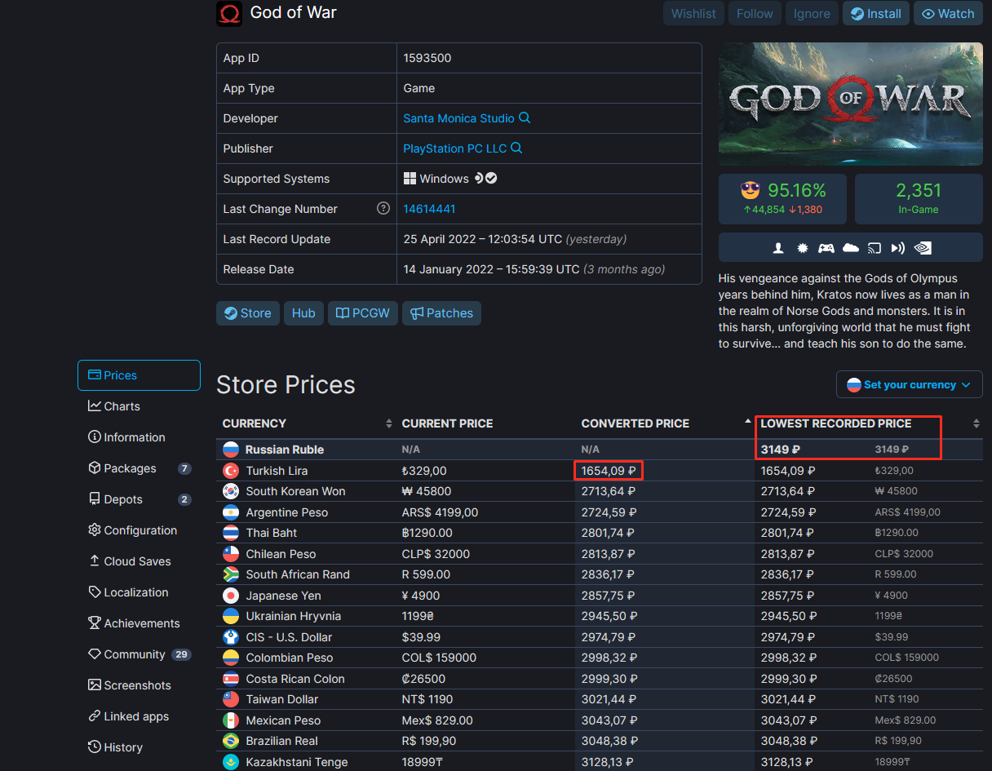
Task: Open change number 14614441 link
Action: pos(429,209)
